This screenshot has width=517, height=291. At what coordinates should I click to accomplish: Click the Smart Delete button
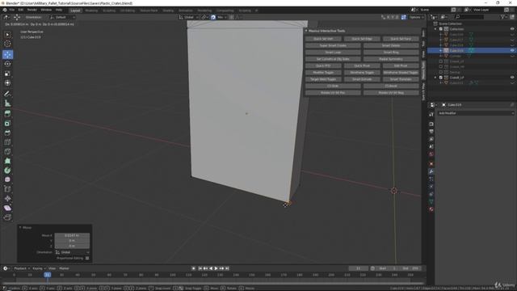coord(391,45)
